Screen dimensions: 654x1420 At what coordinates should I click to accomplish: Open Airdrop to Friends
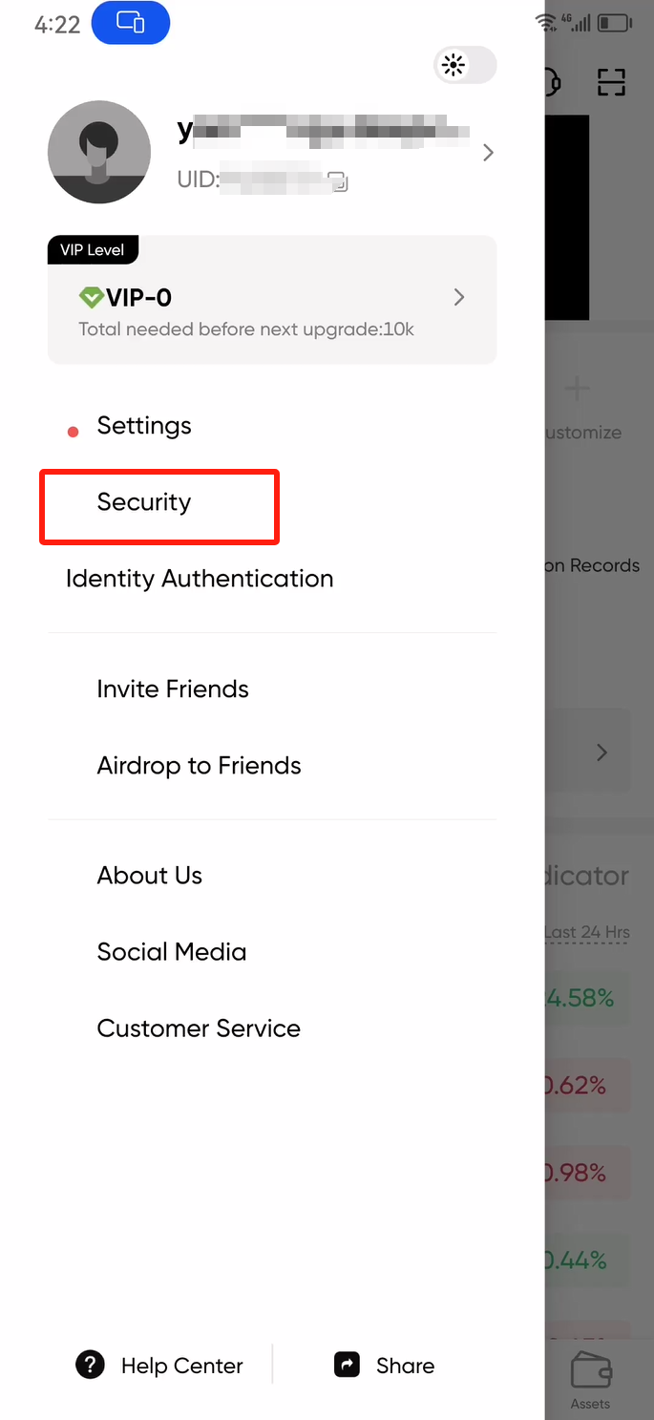pos(199,766)
